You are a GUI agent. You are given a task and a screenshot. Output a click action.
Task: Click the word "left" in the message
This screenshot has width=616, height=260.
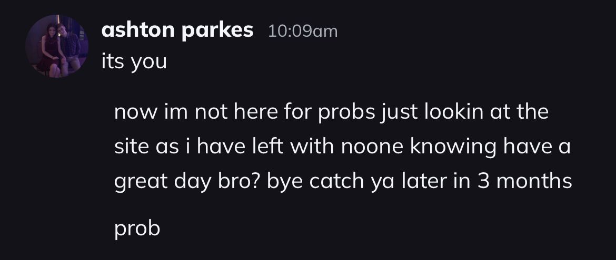[287, 147]
